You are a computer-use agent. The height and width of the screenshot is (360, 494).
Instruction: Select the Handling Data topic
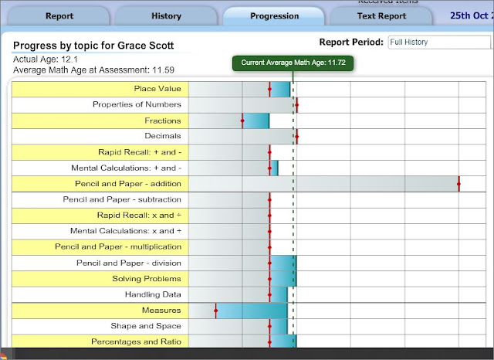click(x=153, y=294)
